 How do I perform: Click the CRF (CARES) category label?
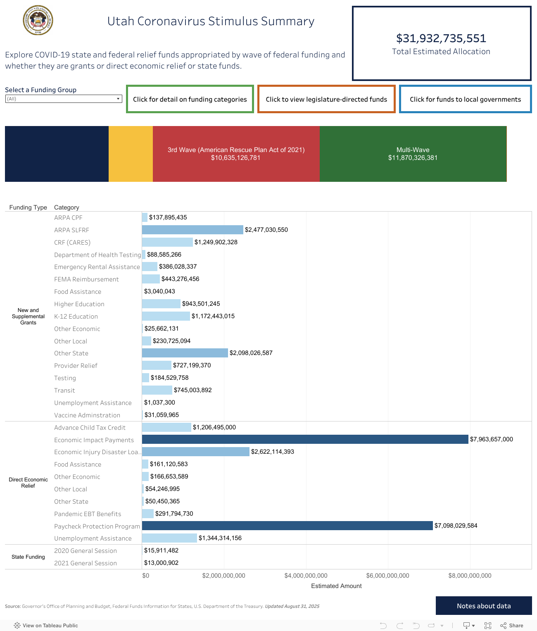[x=72, y=243]
